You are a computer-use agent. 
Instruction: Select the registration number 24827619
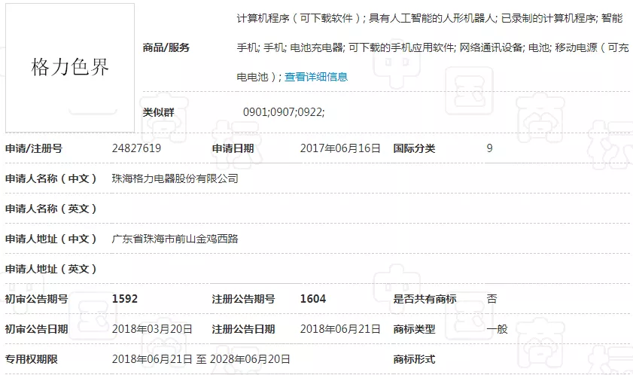[136, 148]
